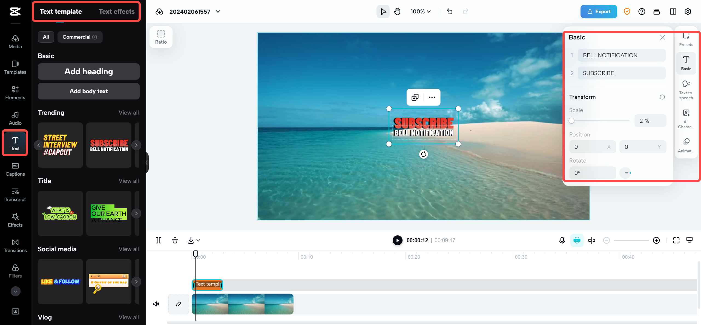701x325 pixels.
Task: Open the zoom percentage dropdown
Action: 420,12
